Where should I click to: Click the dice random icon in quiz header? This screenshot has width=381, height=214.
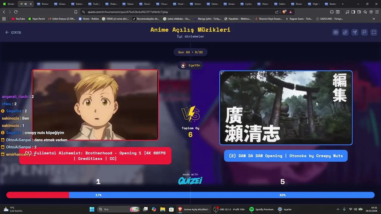345,32
